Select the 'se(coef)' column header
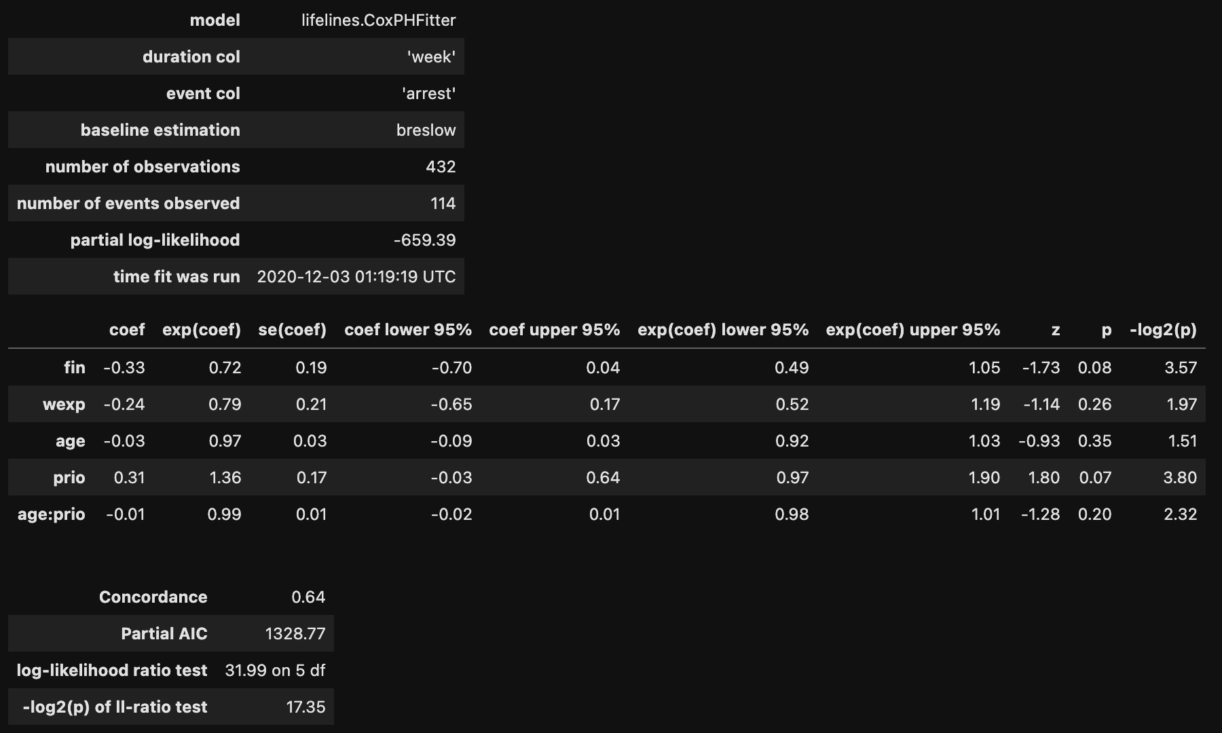This screenshot has height=733, width=1222. 292,330
